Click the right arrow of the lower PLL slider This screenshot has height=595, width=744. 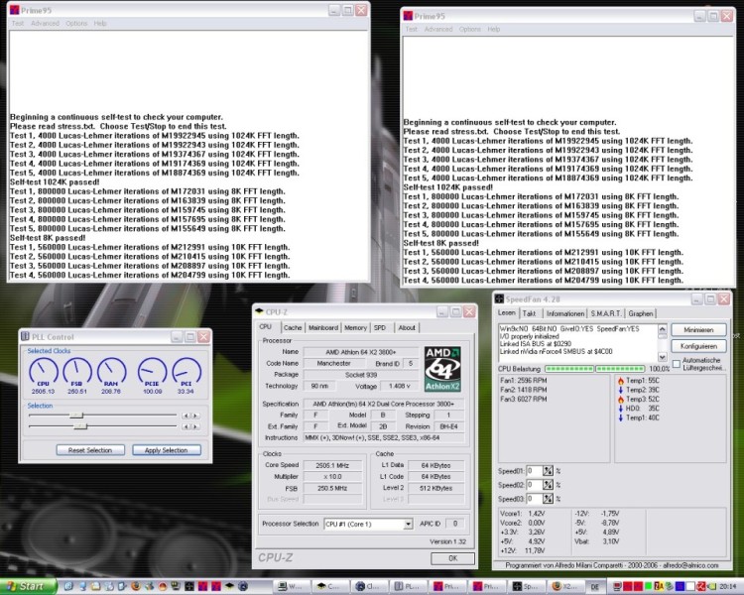[x=195, y=427]
